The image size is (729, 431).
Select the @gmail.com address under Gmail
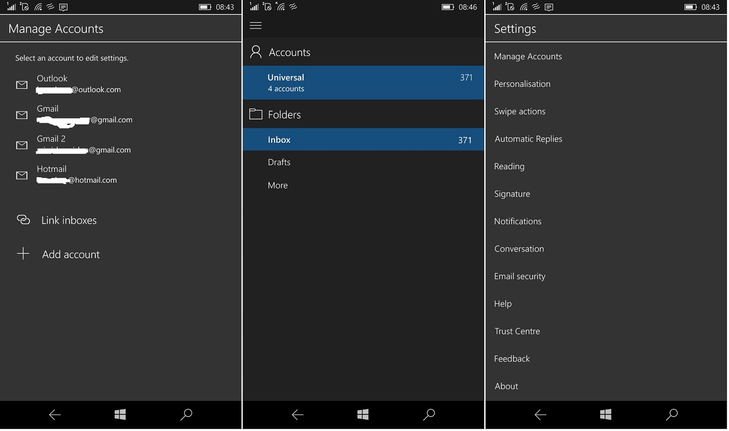(85, 120)
